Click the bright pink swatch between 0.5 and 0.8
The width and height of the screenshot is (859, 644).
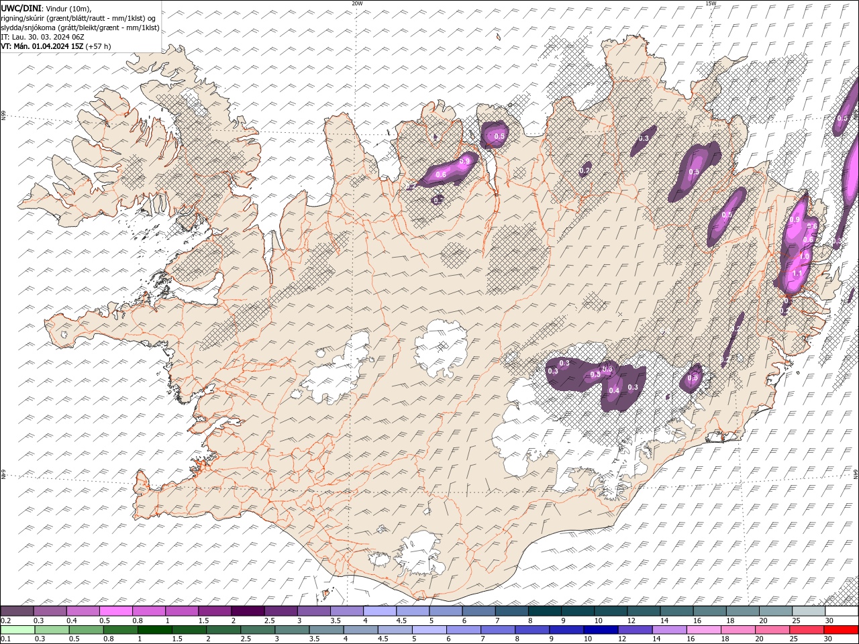(x=116, y=611)
